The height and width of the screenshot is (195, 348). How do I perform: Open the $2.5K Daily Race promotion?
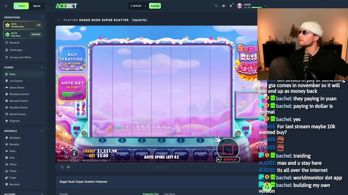[x=24, y=34]
